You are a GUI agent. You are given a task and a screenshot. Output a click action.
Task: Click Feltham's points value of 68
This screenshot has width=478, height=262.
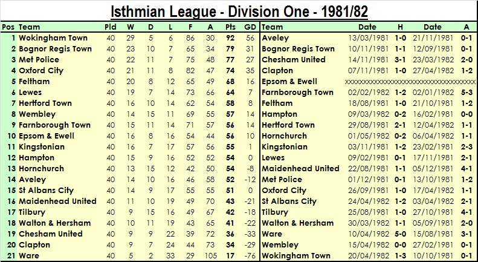(230, 82)
